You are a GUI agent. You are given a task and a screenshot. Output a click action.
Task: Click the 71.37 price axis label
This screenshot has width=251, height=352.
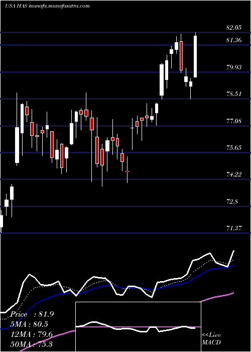click(234, 228)
